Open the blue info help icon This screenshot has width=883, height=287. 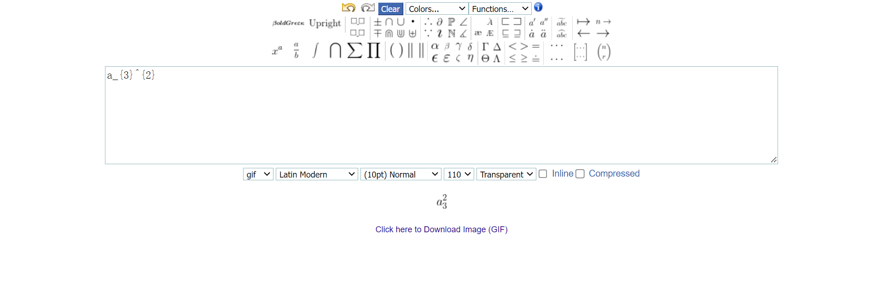pyautogui.click(x=538, y=7)
